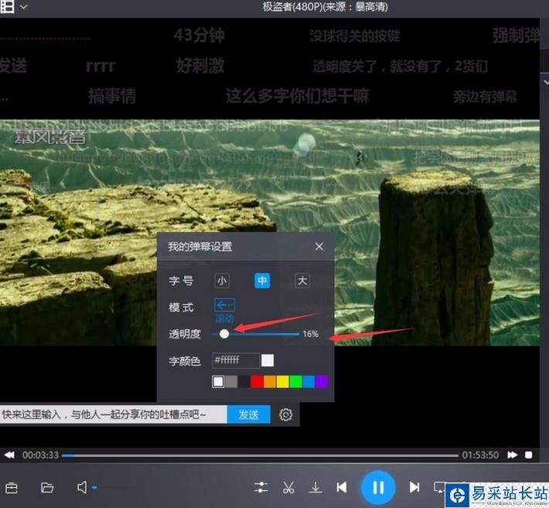Pick the blue color swatch
Screen dimensions: 549x508
coord(309,382)
